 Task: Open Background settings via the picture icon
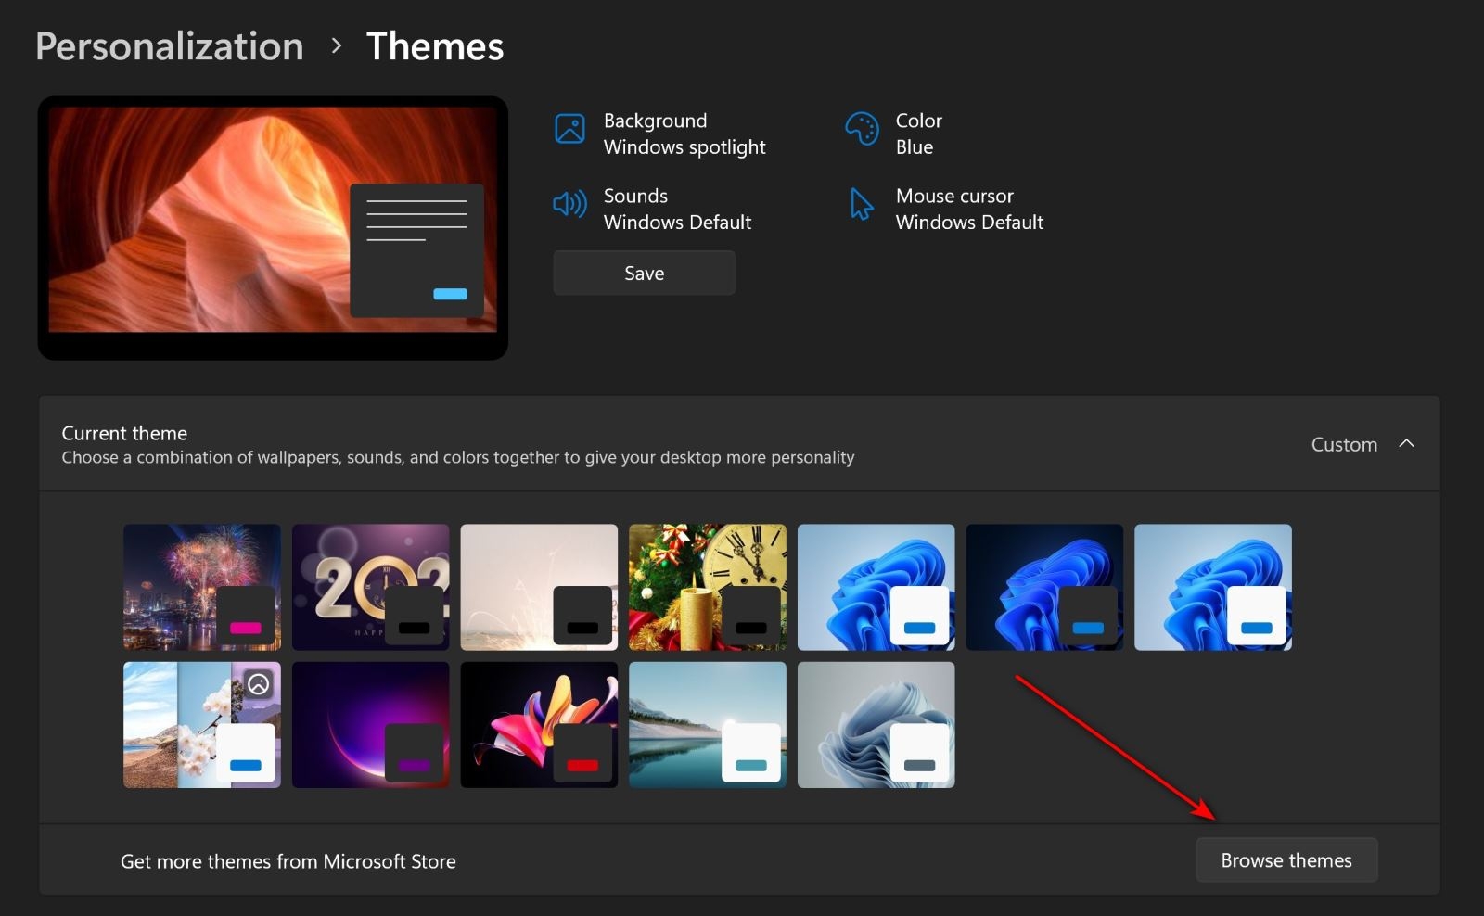569,130
